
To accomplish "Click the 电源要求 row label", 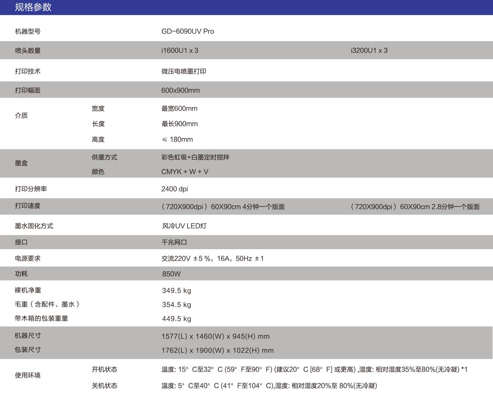I will [28, 259].
